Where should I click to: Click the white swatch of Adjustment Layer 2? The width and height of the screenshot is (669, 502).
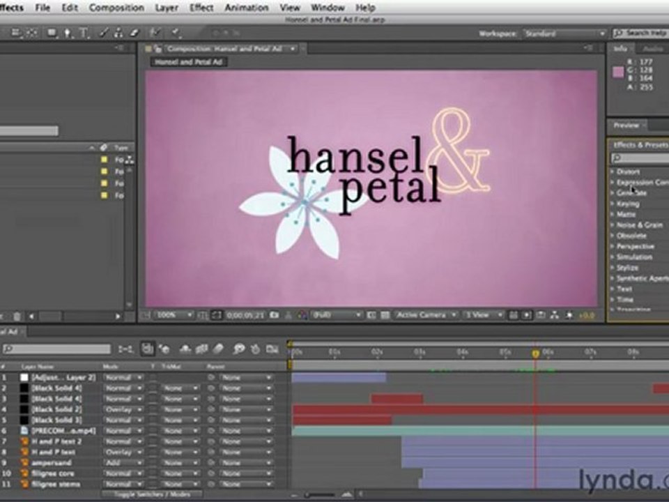[x=24, y=377]
